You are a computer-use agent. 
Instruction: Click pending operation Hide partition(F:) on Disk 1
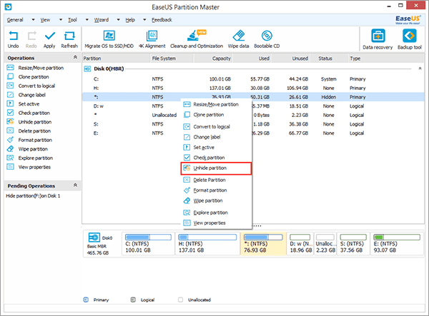[x=33, y=195]
